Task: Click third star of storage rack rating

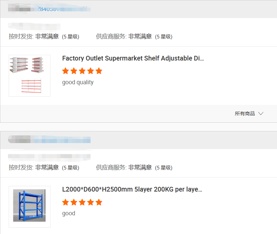Action: [x=82, y=202]
